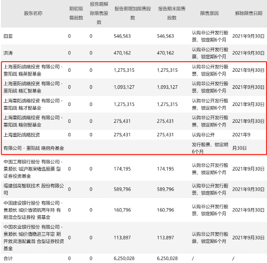Image resolution: width=267 pixels, height=263 pixels.
Task: Select the 重阳战略才智基金 shareholder name cell
Action: [x=33, y=104]
